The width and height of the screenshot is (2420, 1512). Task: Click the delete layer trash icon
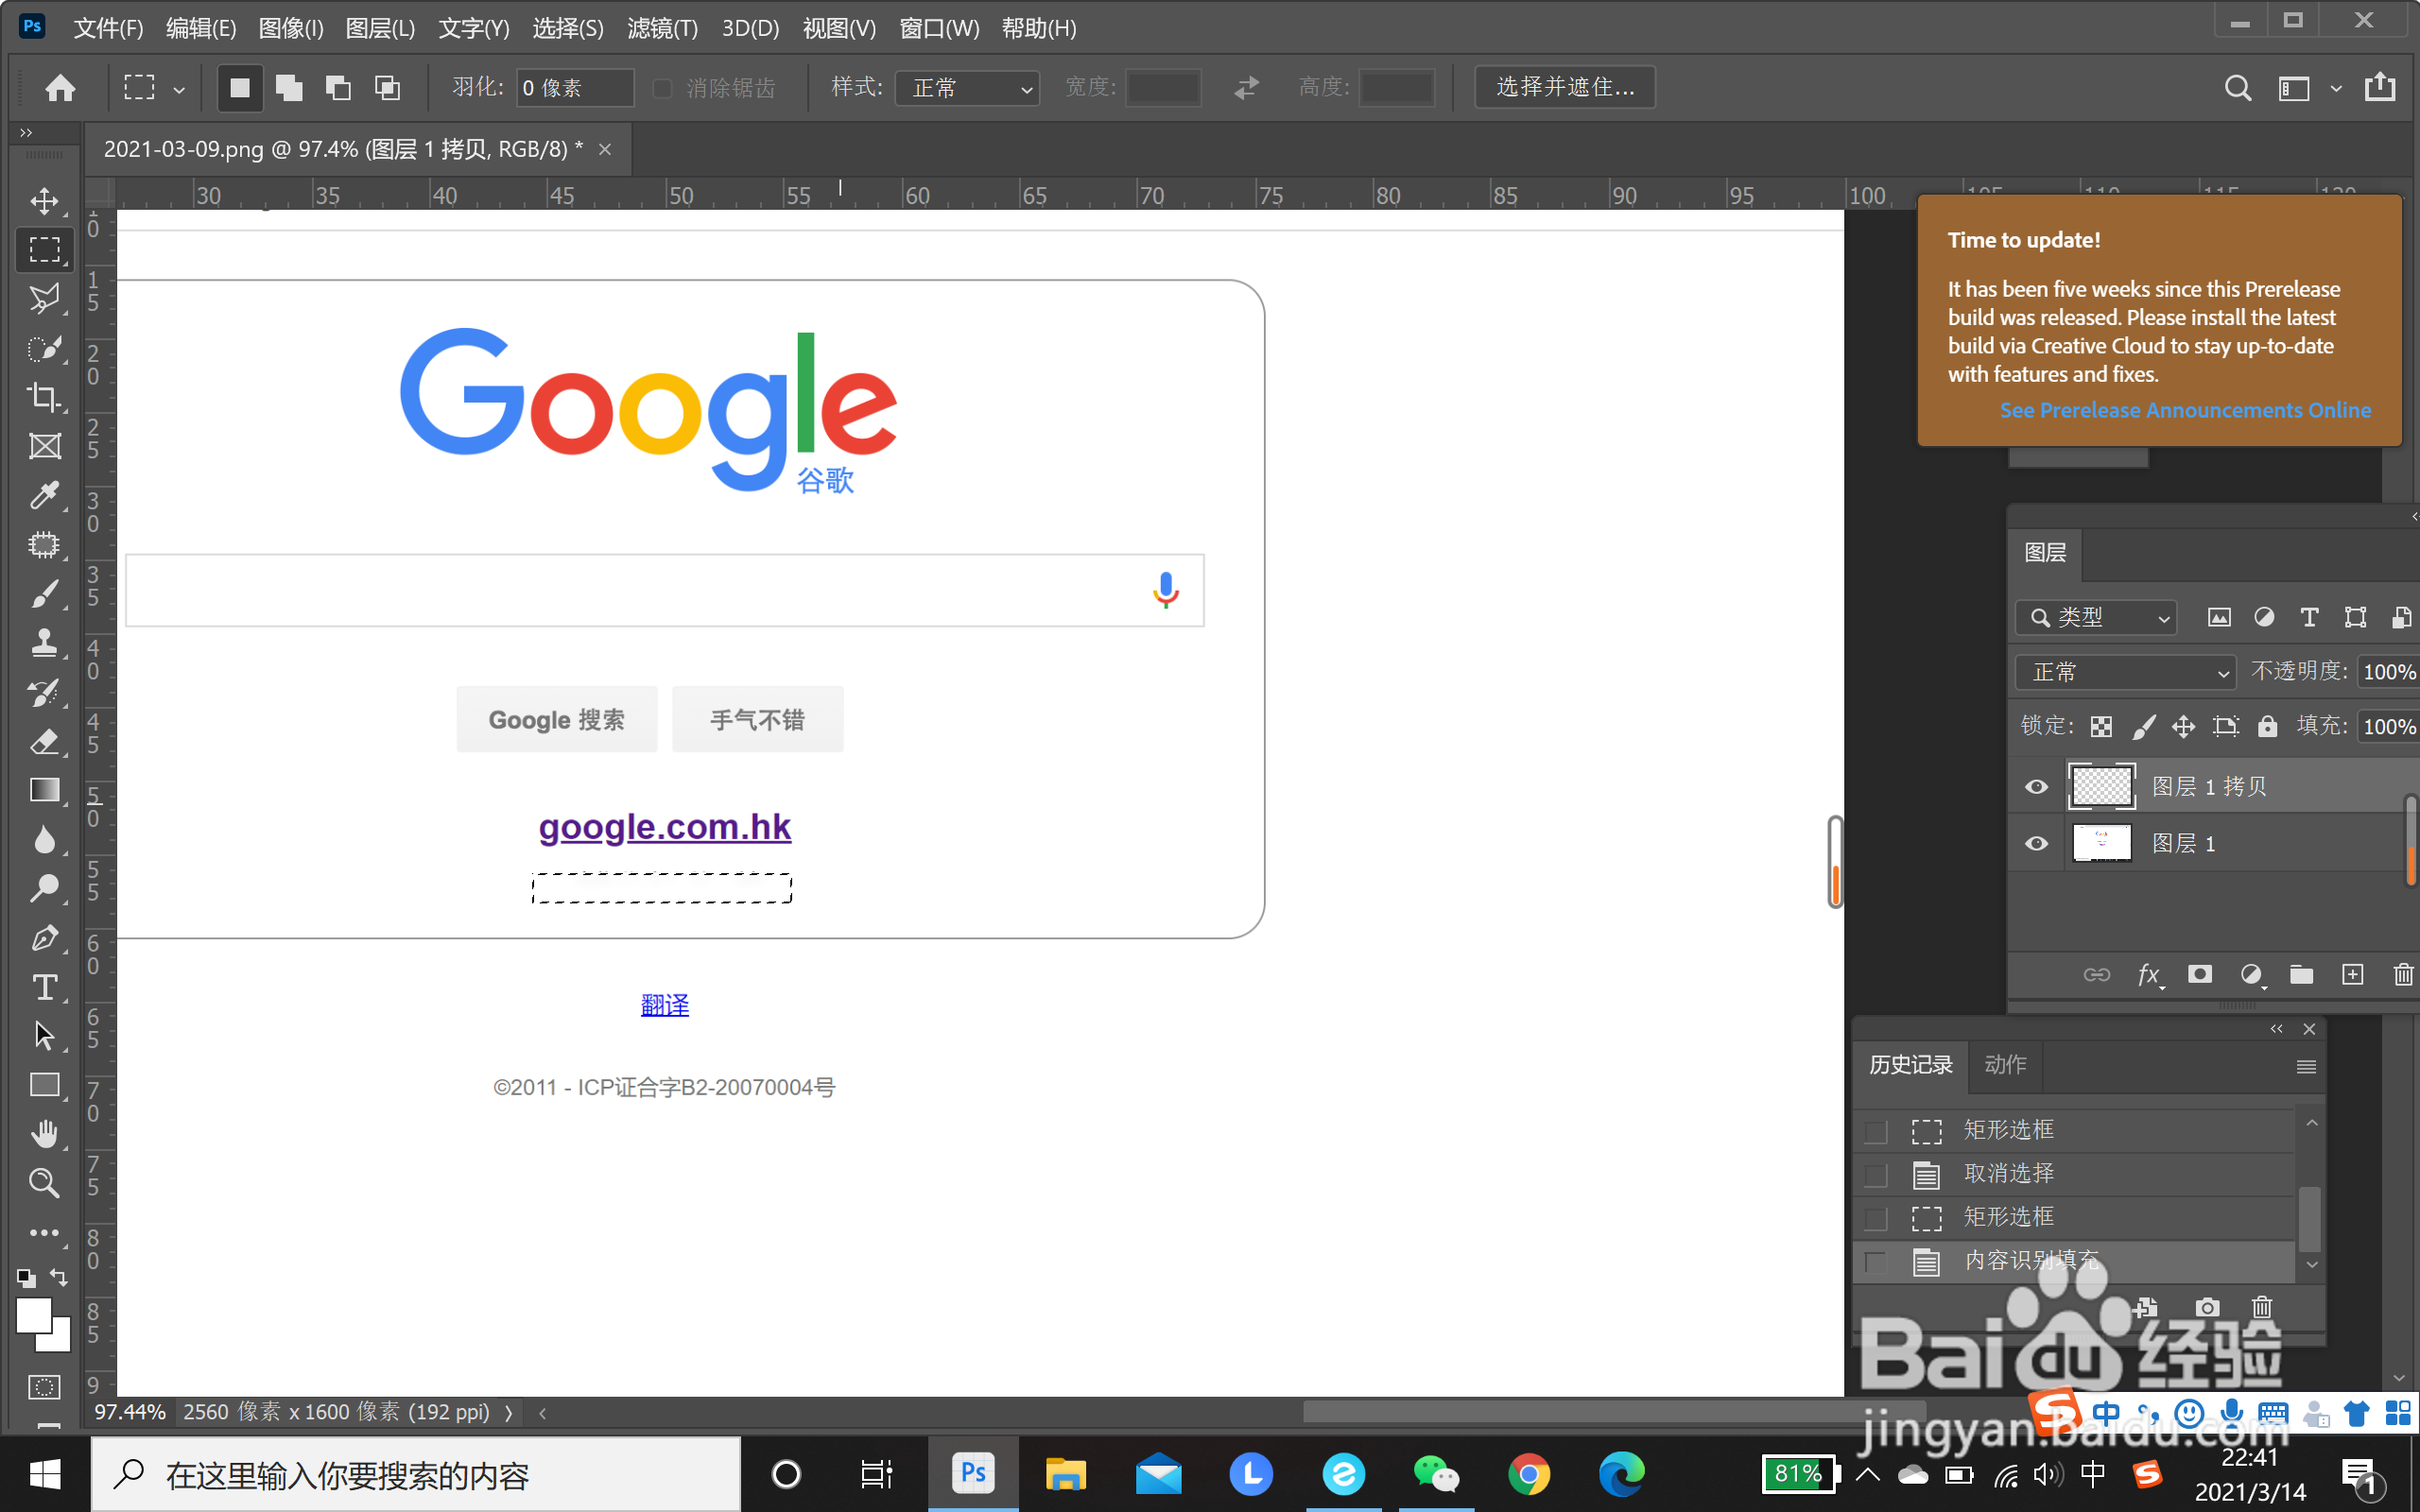2403,974
